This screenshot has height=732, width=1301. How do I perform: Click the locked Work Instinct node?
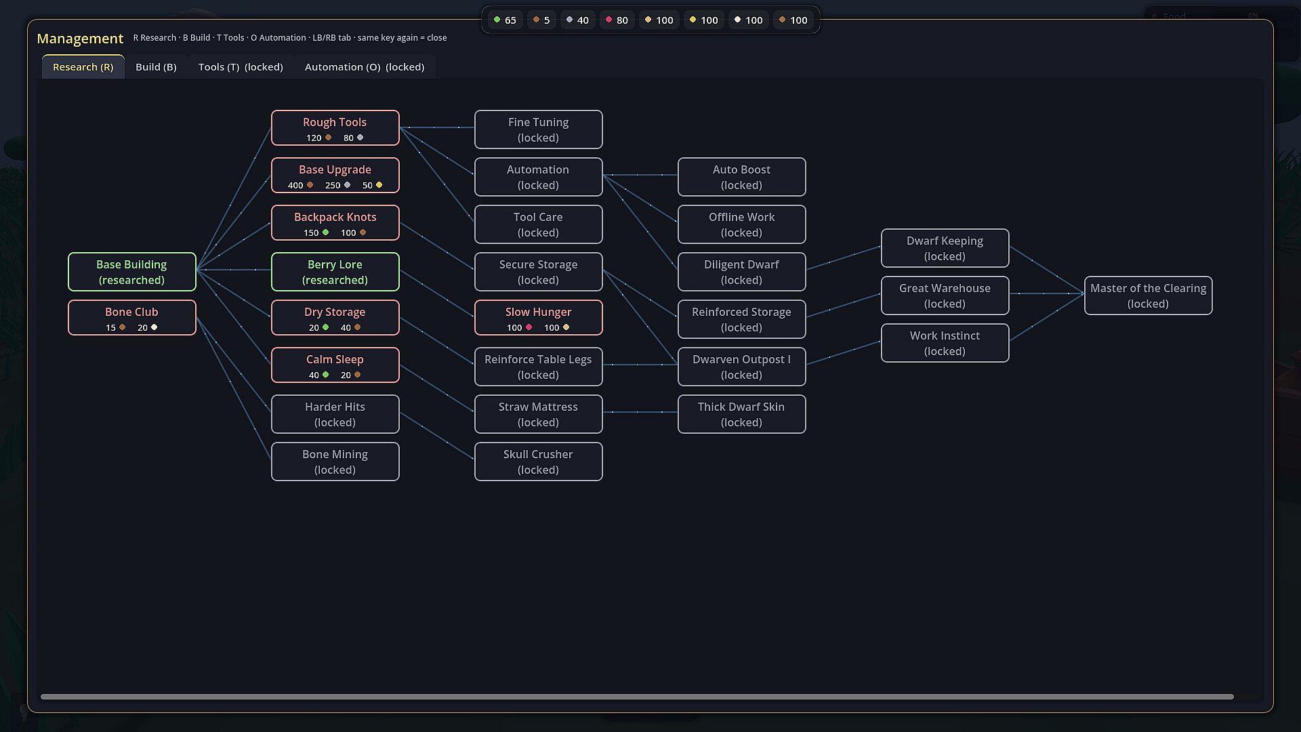click(945, 343)
